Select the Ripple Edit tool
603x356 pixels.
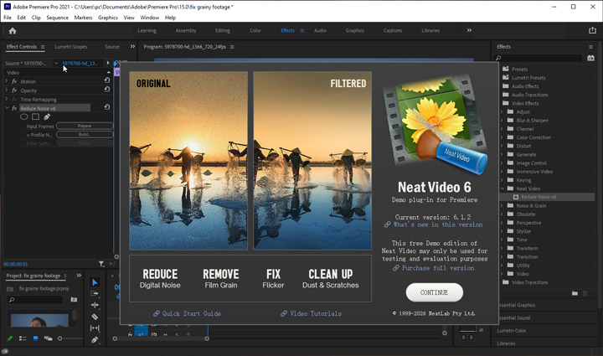click(95, 305)
